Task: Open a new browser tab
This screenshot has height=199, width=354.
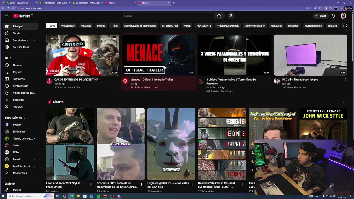Action: pos(174,3)
